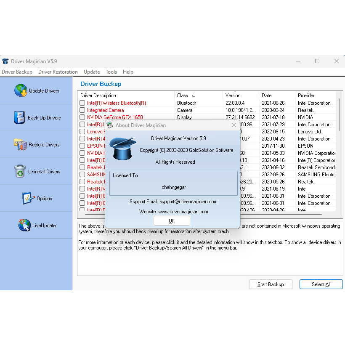Sort by the Class column header

pos(198,96)
